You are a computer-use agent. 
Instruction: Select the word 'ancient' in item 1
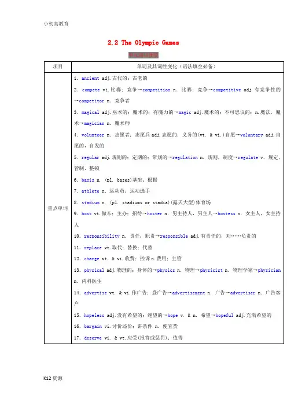[x=90, y=78]
